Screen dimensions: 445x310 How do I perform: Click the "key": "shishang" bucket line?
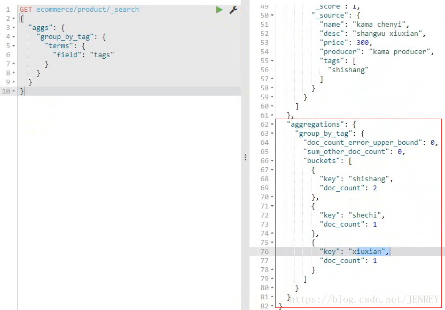pyautogui.click(x=356, y=179)
